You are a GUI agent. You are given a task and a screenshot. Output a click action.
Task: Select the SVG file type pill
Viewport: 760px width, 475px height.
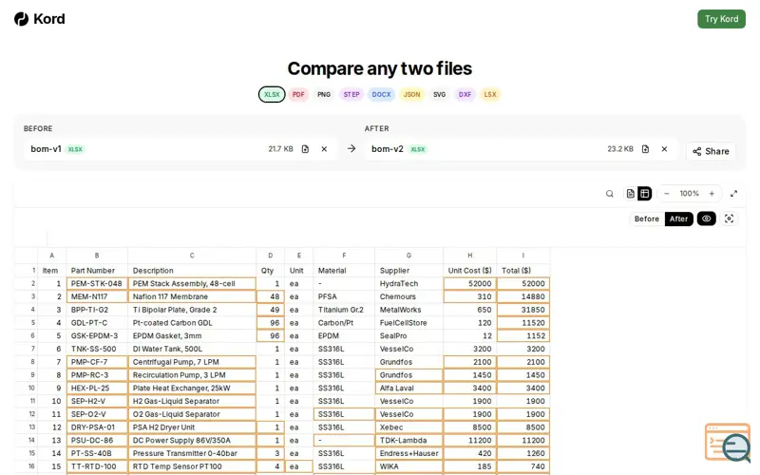pos(439,94)
